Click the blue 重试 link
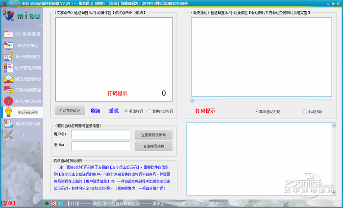The image size is (343, 208). (114, 111)
